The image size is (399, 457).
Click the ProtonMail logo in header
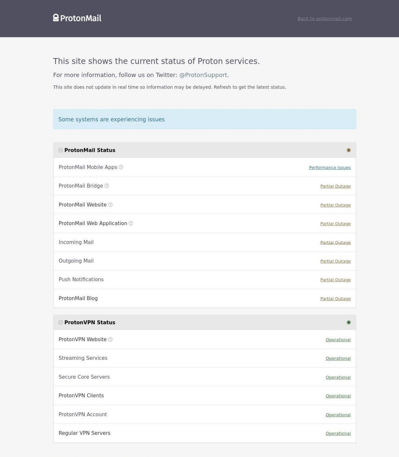[77, 18]
